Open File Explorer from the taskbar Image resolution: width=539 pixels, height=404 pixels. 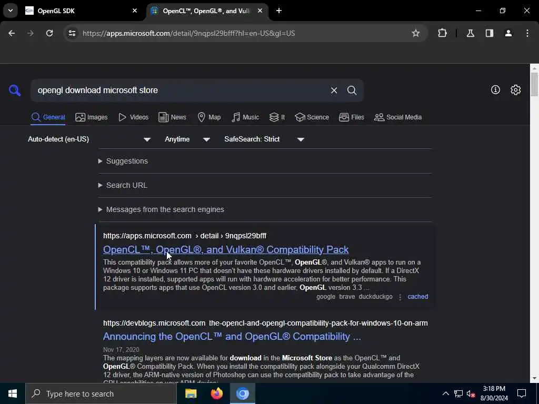click(x=191, y=393)
